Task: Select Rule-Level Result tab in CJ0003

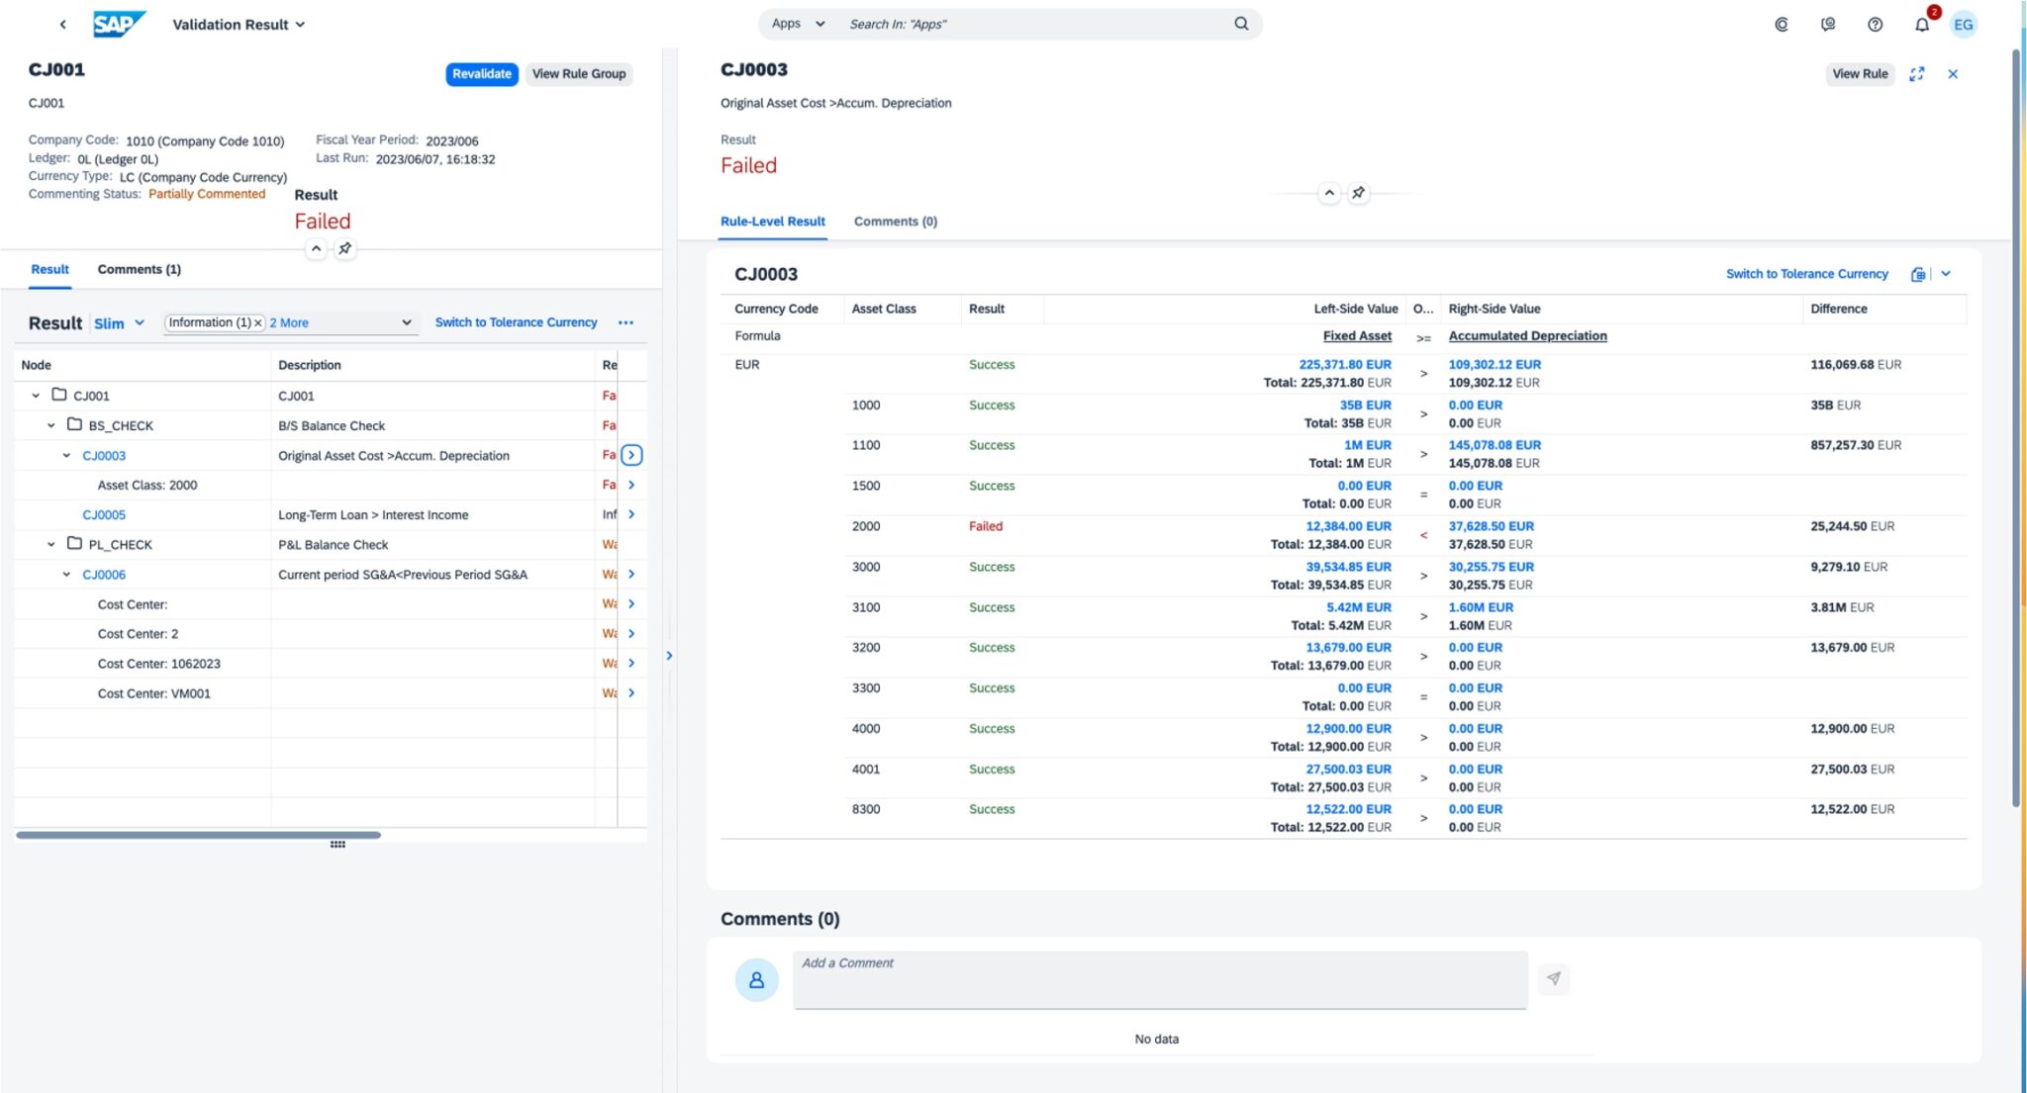Action: coord(774,221)
